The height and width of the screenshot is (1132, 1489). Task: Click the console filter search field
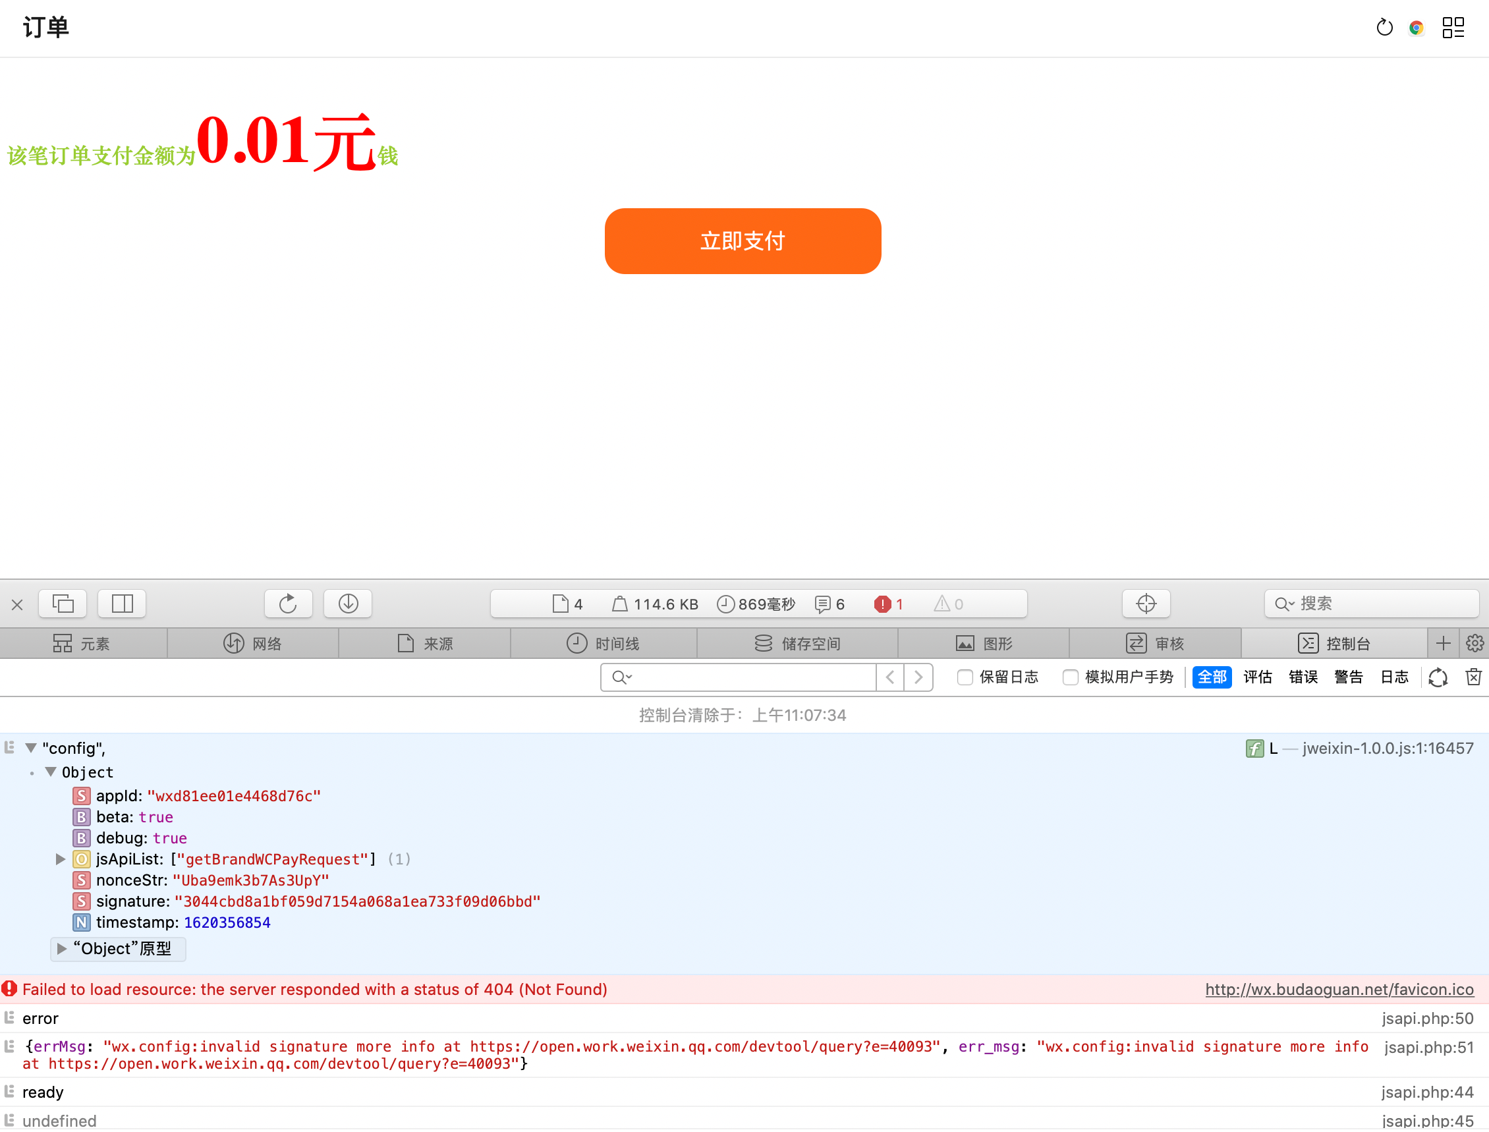(x=748, y=677)
